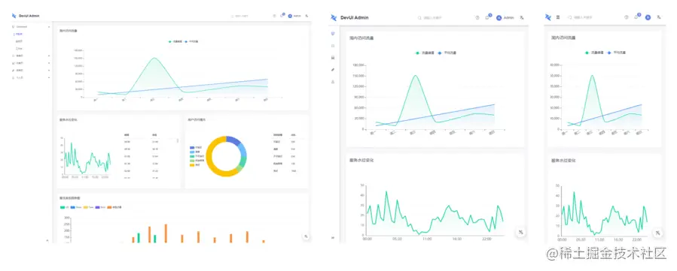
Task: Click the Admin username text in the middle screenshot
Action: (508, 17)
